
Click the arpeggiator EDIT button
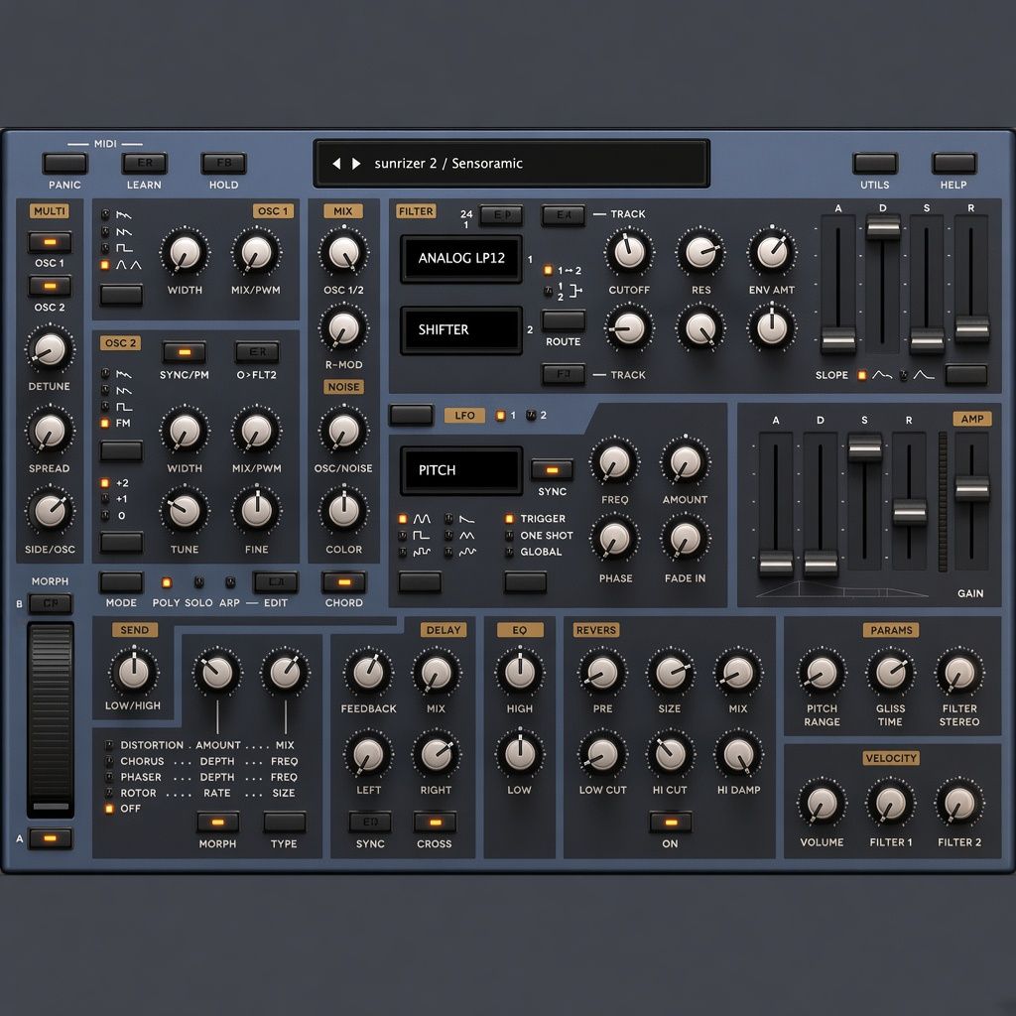(x=276, y=582)
